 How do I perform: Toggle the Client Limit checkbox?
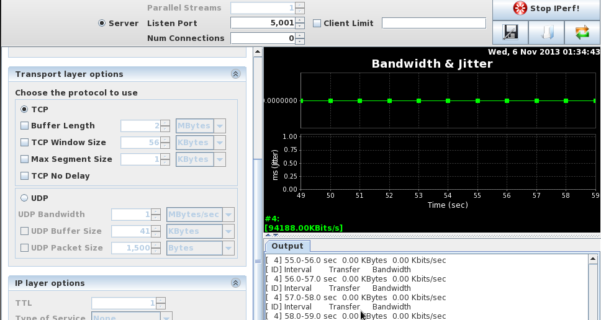click(x=317, y=24)
